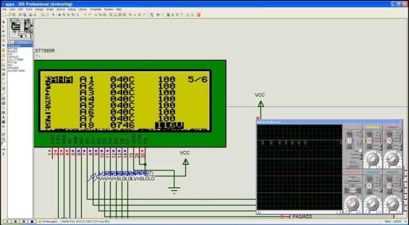
Task: Open the View menu
Action: [12, 9]
